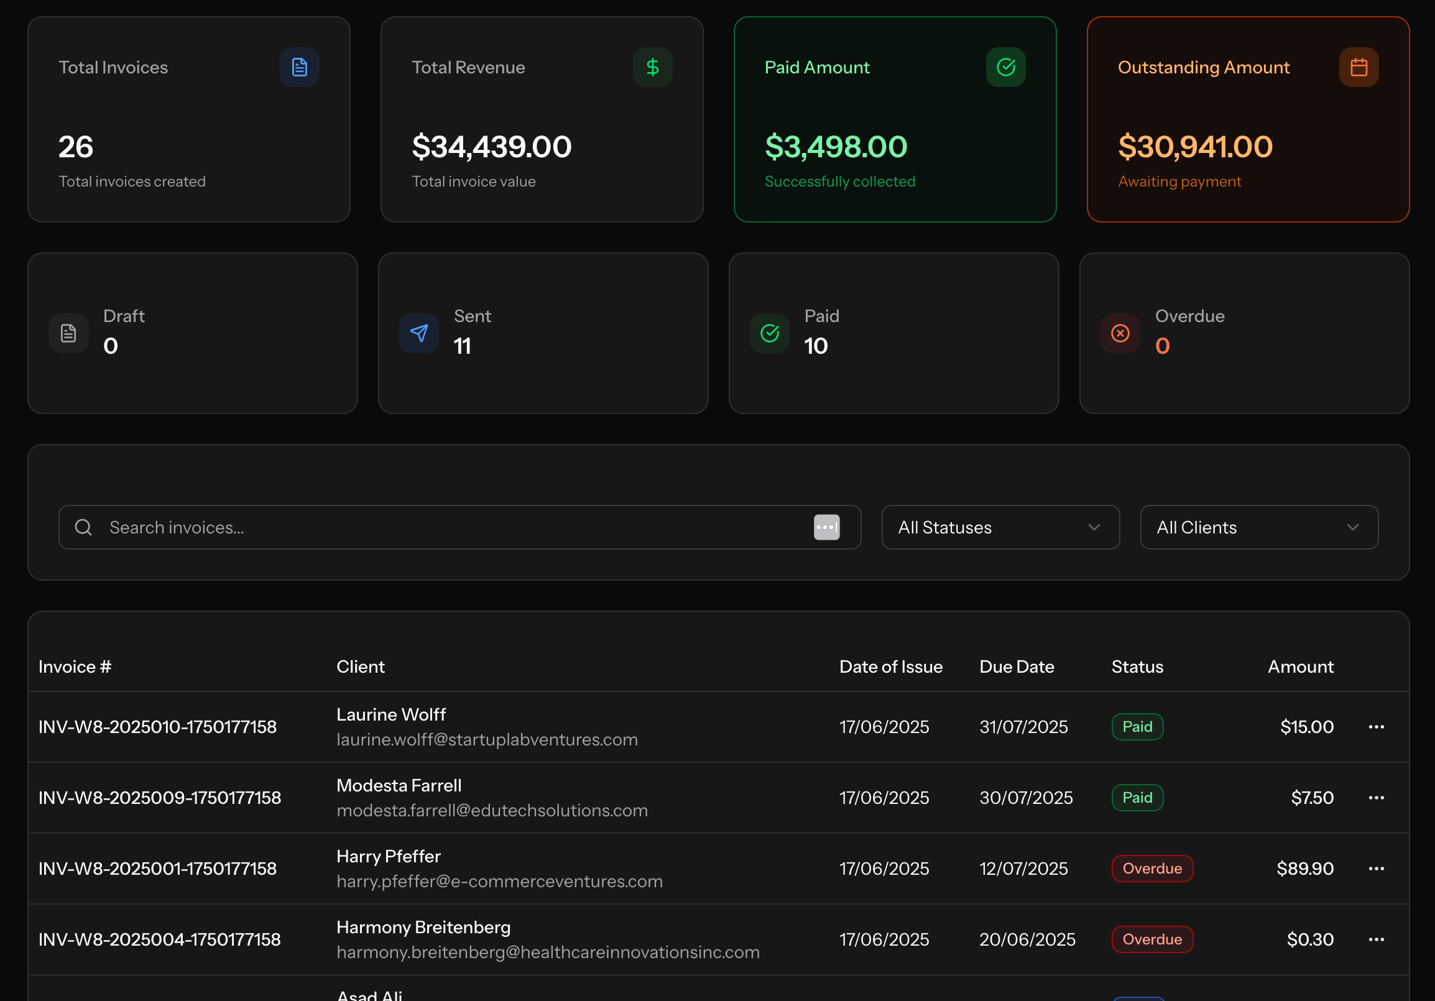The image size is (1435, 1001).
Task: Click laurine.wolff@startuplabventures.com email link
Action: click(x=487, y=739)
